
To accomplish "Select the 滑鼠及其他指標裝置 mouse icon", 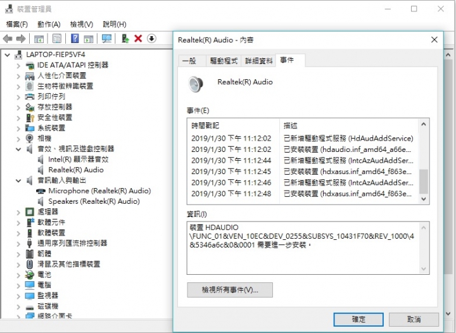I will [30, 264].
